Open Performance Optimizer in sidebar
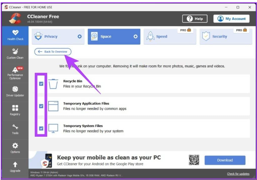257x180 pixels. click(15, 73)
